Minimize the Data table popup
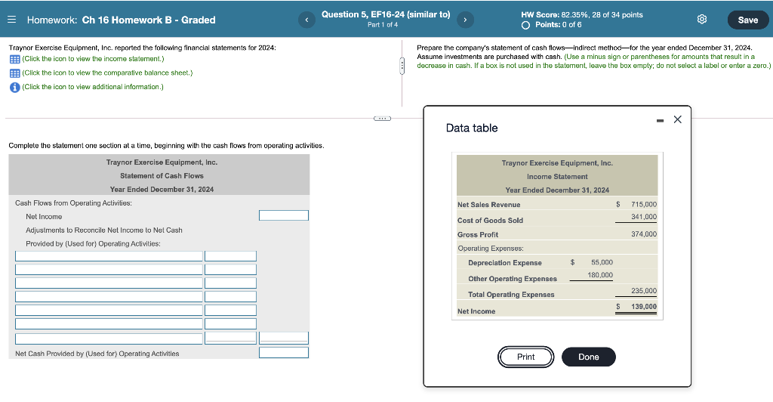This screenshot has width=773, height=402. tap(660, 120)
